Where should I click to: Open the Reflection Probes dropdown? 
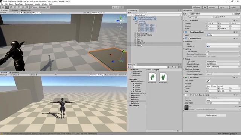[x=223, y=64]
